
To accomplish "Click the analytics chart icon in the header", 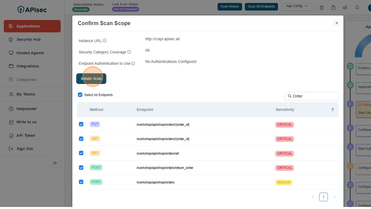I will 345,8.
